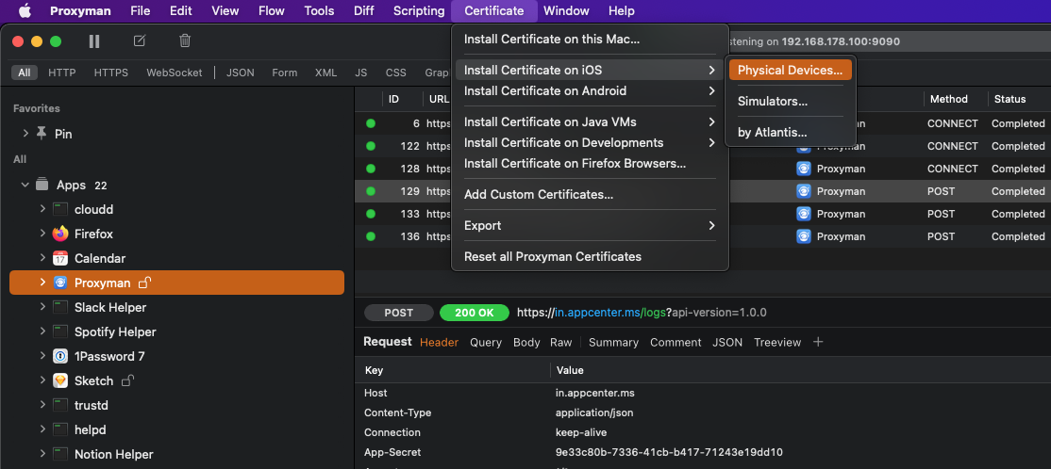Filter by WebSocket traffic
This screenshot has height=469, width=1051.
[175, 73]
